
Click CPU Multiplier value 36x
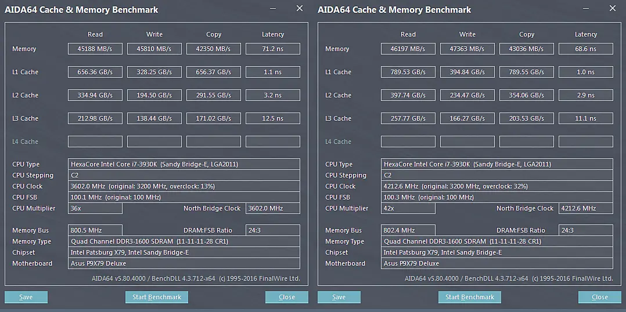(x=95, y=208)
